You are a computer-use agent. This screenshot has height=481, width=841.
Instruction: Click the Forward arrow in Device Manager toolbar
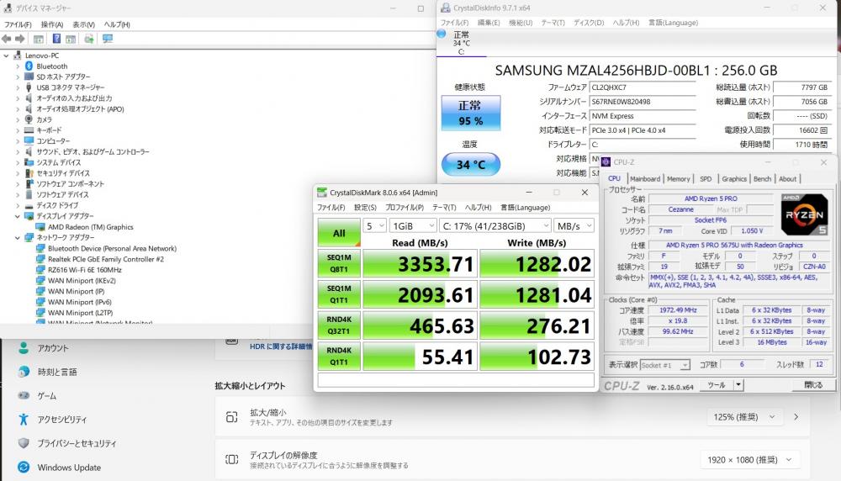point(20,39)
